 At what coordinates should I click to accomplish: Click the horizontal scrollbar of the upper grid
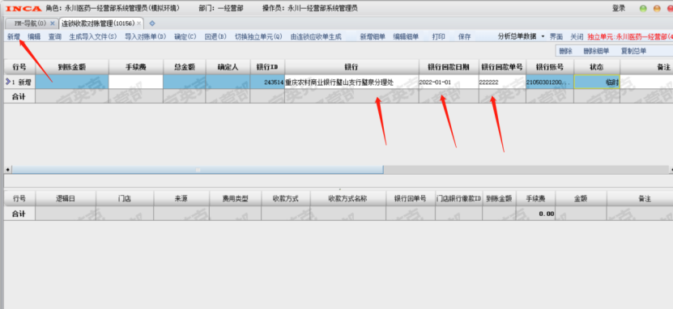point(198,170)
